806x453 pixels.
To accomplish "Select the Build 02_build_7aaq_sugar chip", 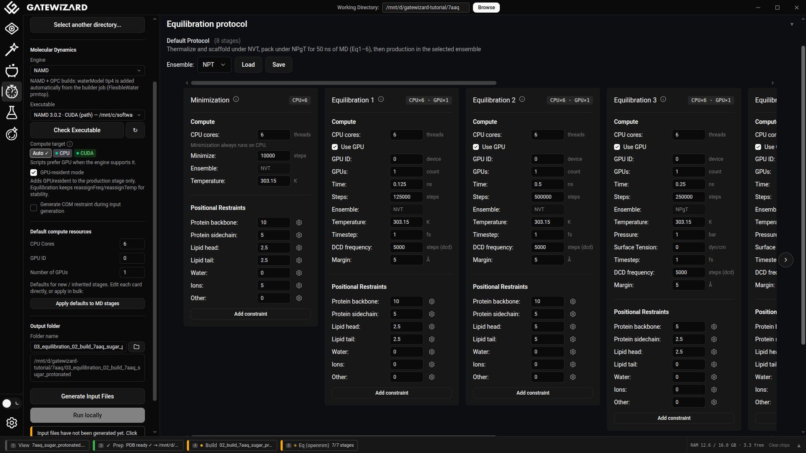I will 232,445.
